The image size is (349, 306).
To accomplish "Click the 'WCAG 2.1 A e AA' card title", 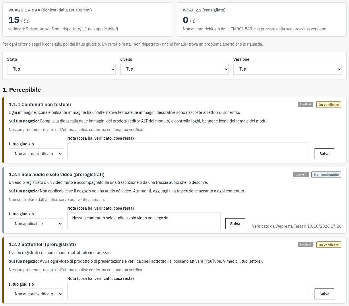I will pyautogui.click(x=50, y=10).
